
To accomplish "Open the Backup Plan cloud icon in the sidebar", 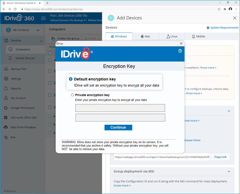I will click(6, 69).
